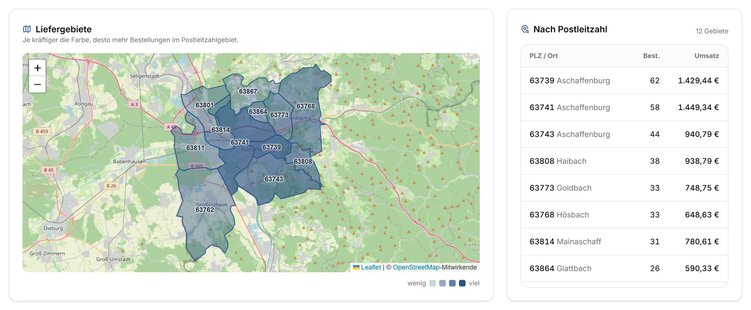Zoom out on the delivery map
This screenshot has width=751, height=310.
[x=38, y=85]
